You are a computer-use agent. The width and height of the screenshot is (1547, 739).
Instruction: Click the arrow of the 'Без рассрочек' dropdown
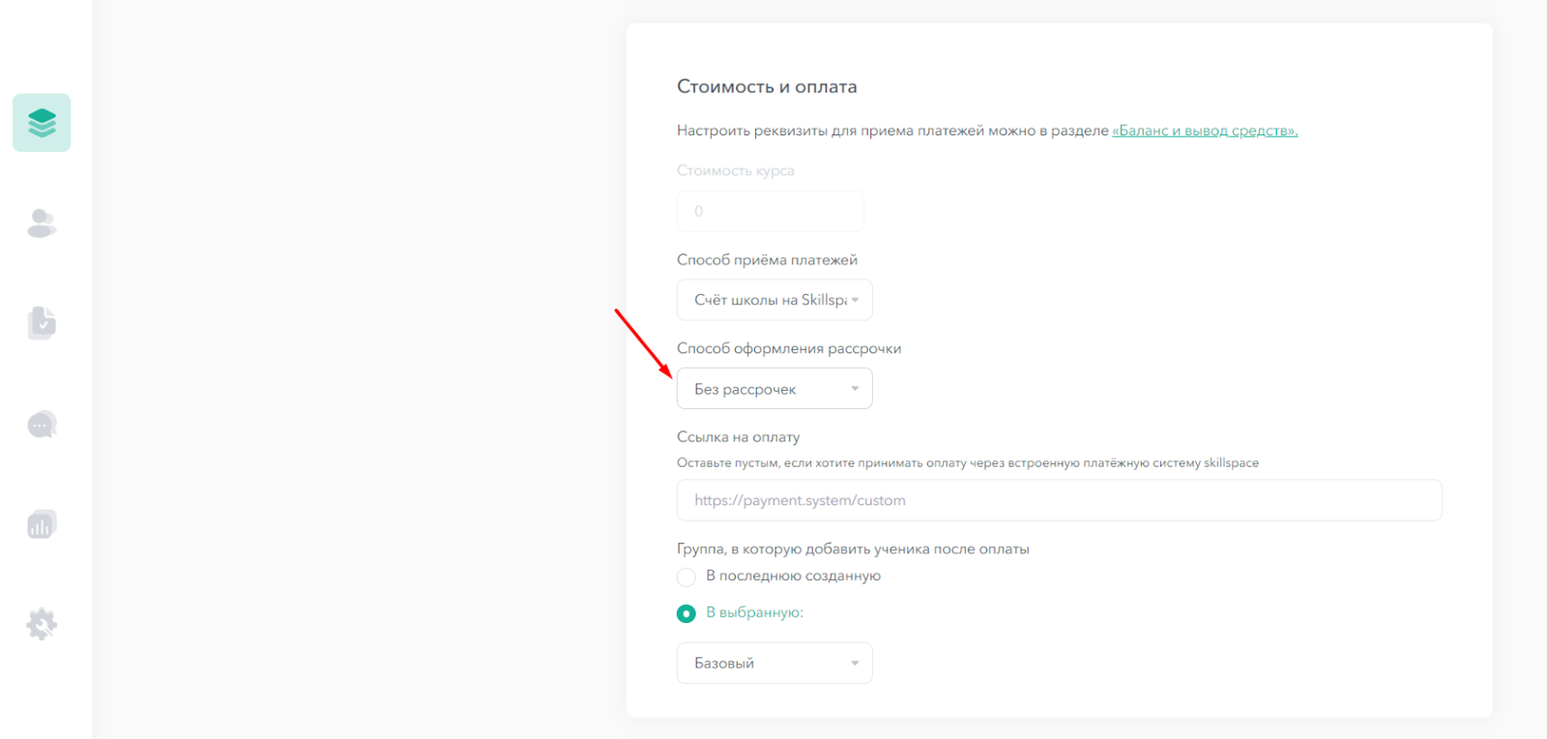(855, 389)
